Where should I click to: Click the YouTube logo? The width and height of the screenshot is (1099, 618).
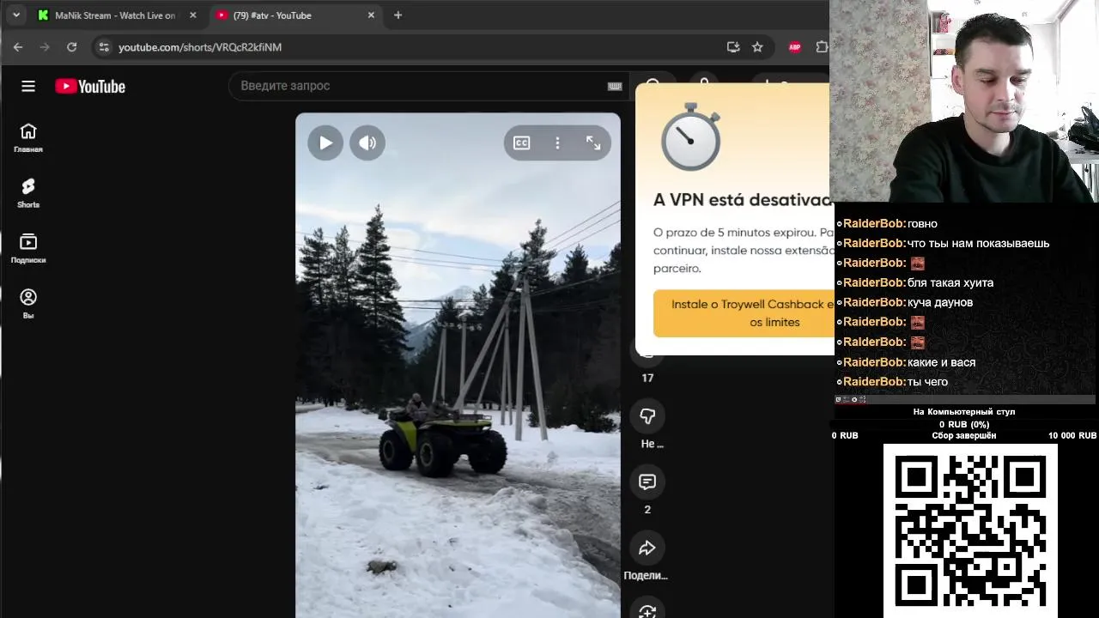(x=90, y=86)
